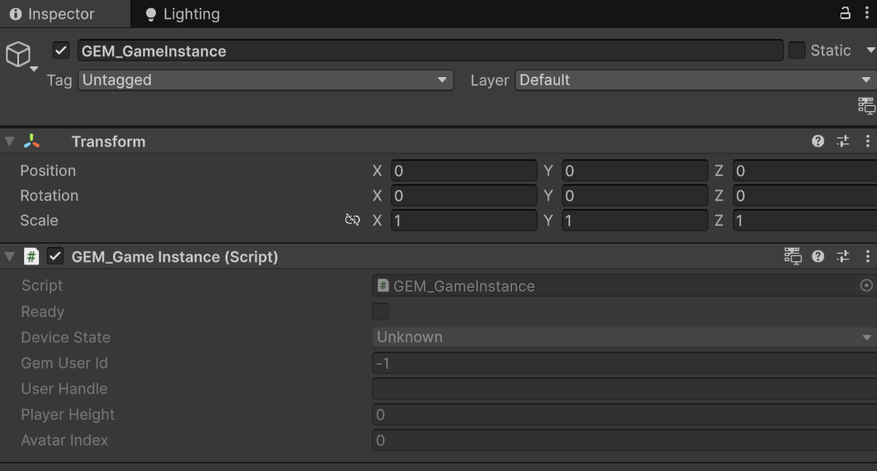
Task: Select the Inspector tab
Action: (x=52, y=14)
